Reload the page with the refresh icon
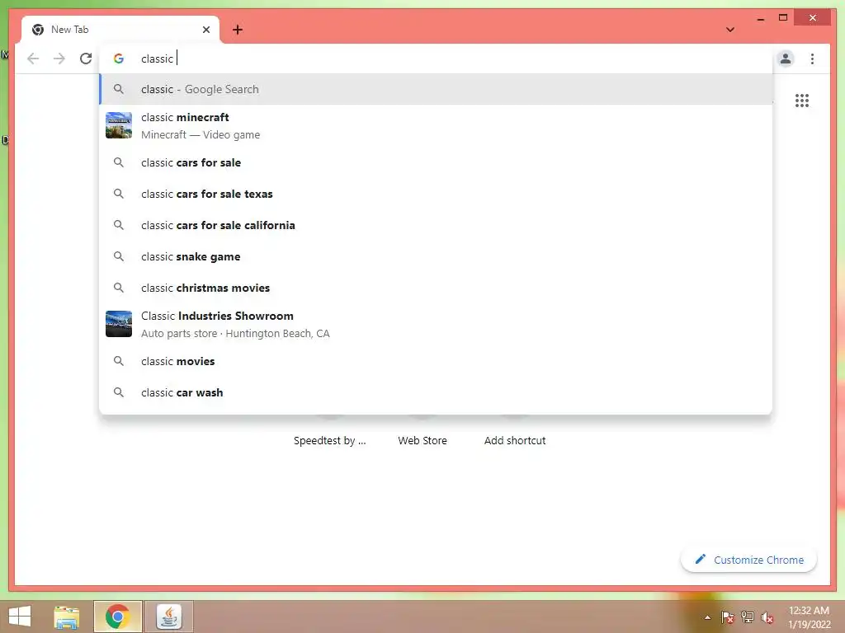This screenshot has width=845, height=633. click(x=86, y=59)
